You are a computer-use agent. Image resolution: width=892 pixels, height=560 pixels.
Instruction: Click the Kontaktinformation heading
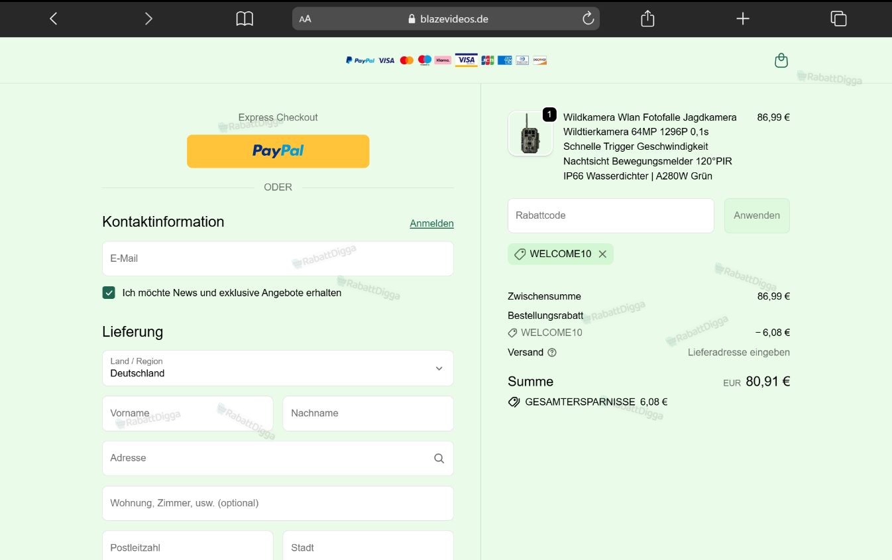click(x=163, y=222)
